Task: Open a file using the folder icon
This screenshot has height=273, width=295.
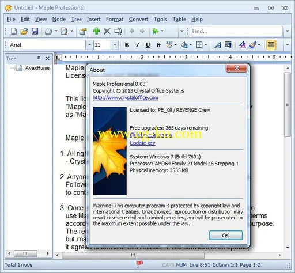Action: point(24,31)
